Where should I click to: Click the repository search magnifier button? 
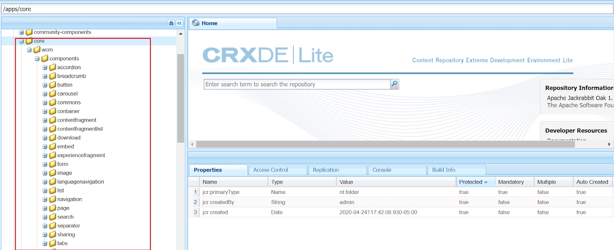point(394,84)
